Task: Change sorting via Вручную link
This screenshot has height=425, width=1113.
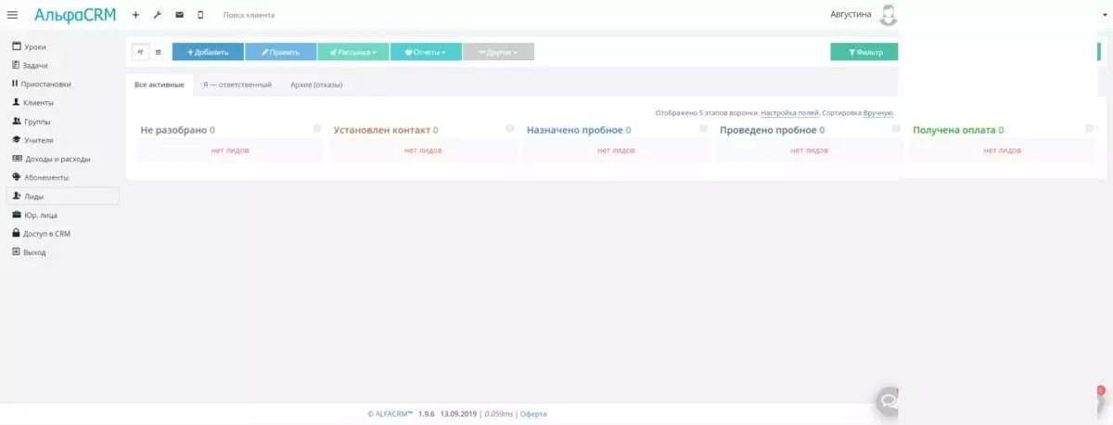Action: tap(877, 112)
